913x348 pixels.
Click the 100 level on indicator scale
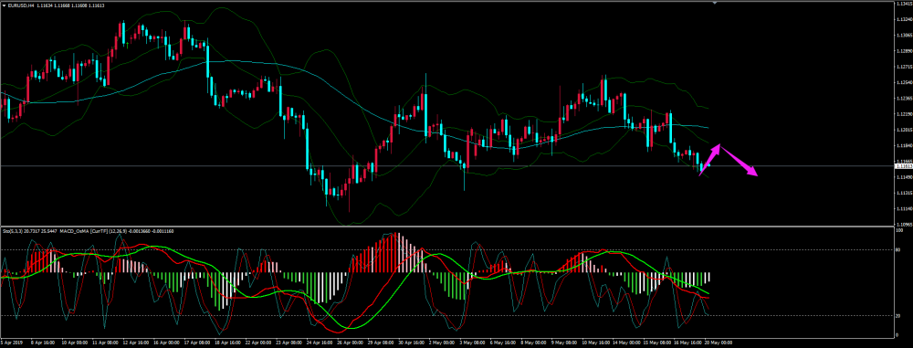click(899, 230)
